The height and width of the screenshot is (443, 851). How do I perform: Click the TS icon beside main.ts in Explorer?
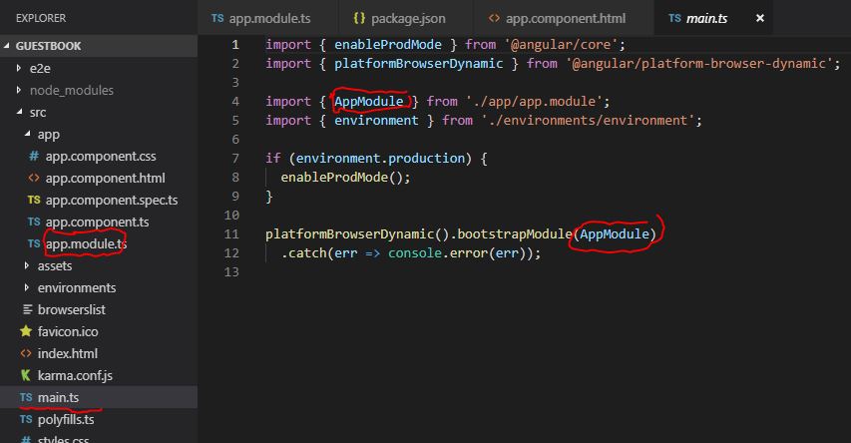(26, 398)
